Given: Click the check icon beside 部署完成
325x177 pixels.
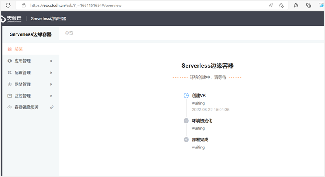Looking at the screenshot, I should [x=186, y=139].
